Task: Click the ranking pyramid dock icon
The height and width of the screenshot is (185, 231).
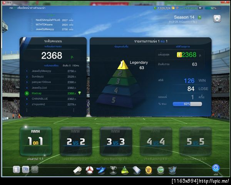Action: [x=125, y=170]
